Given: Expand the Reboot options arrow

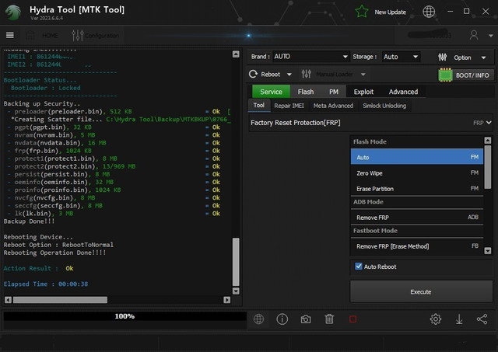Looking at the screenshot, I should [x=289, y=75].
